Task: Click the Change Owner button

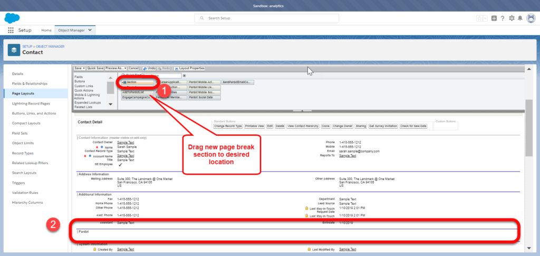Action: [343, 127]
